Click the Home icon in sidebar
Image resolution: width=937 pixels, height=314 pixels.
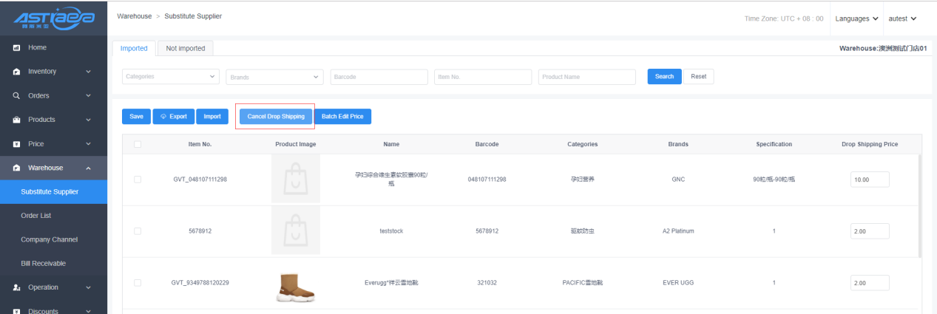coord(16,48)
